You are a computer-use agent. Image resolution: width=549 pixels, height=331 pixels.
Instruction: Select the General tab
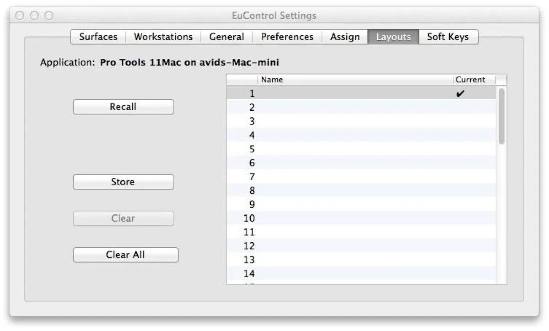click(x=226, y=37)
